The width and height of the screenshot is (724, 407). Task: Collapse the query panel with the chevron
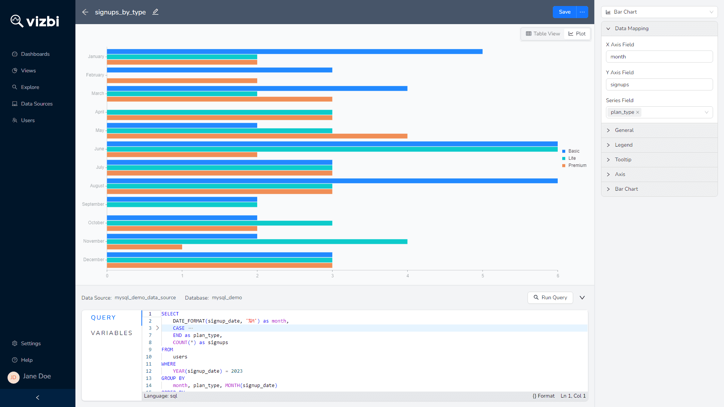coord(582,298)
